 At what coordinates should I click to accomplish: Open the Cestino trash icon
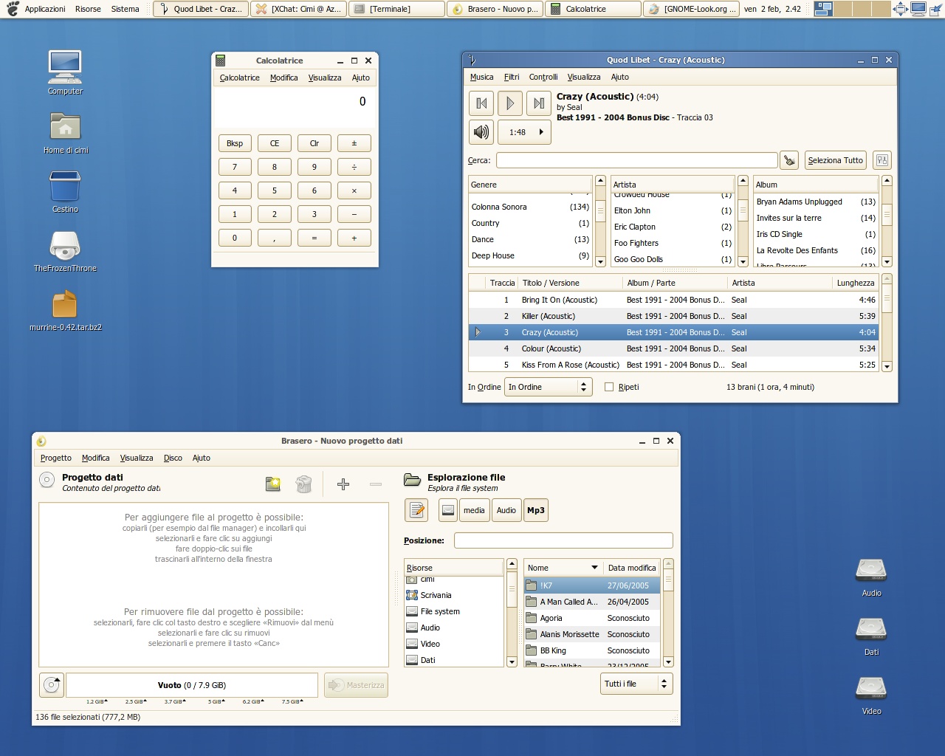pyautogui.click(x=65, y=191)
